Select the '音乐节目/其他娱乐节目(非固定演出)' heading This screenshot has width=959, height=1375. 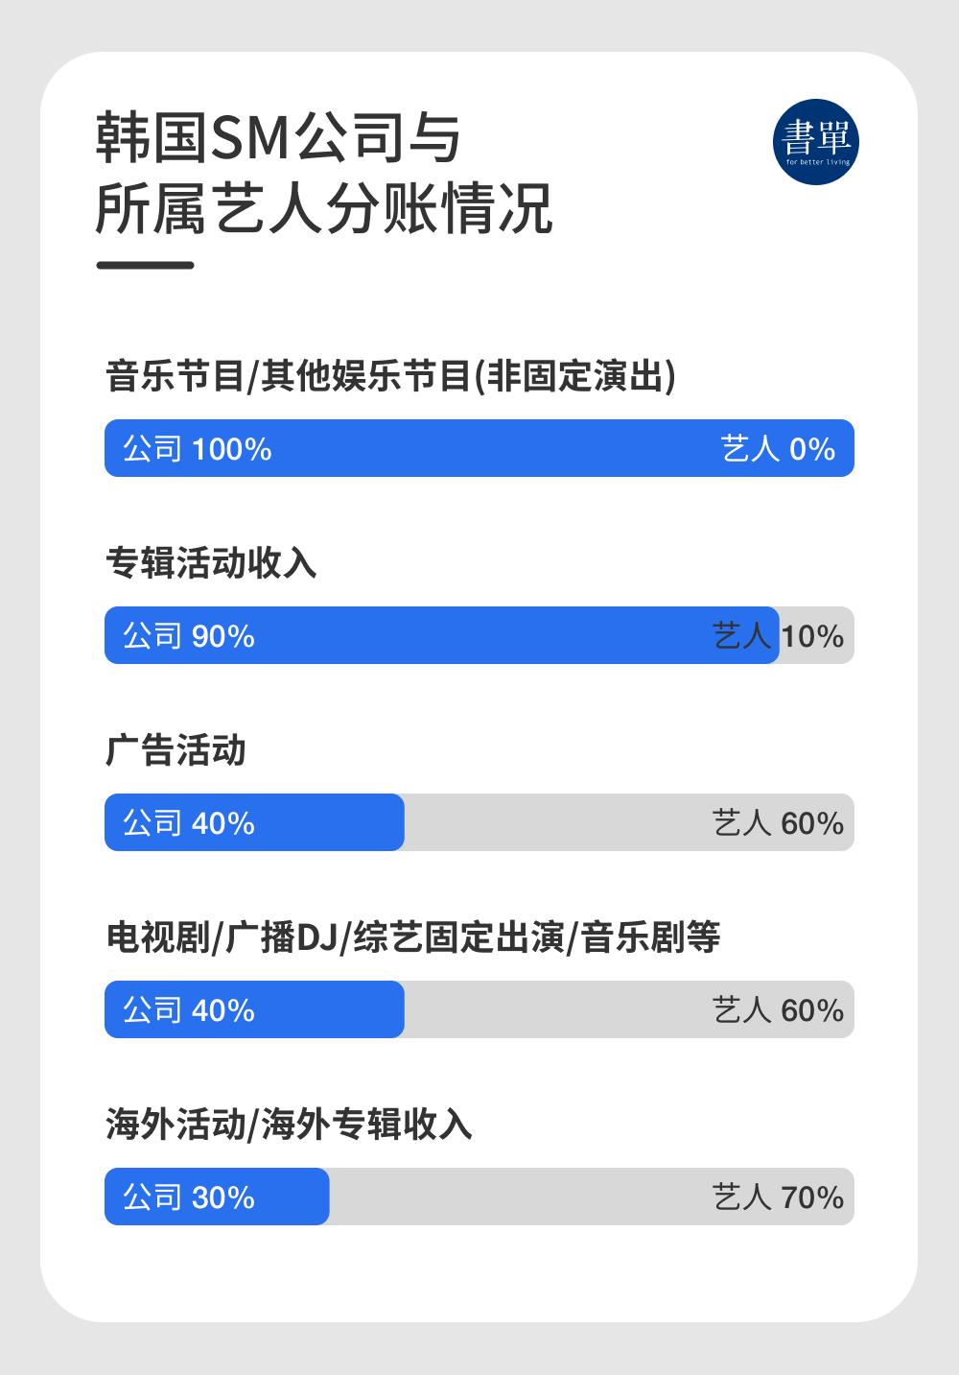[x=390, y=376]
